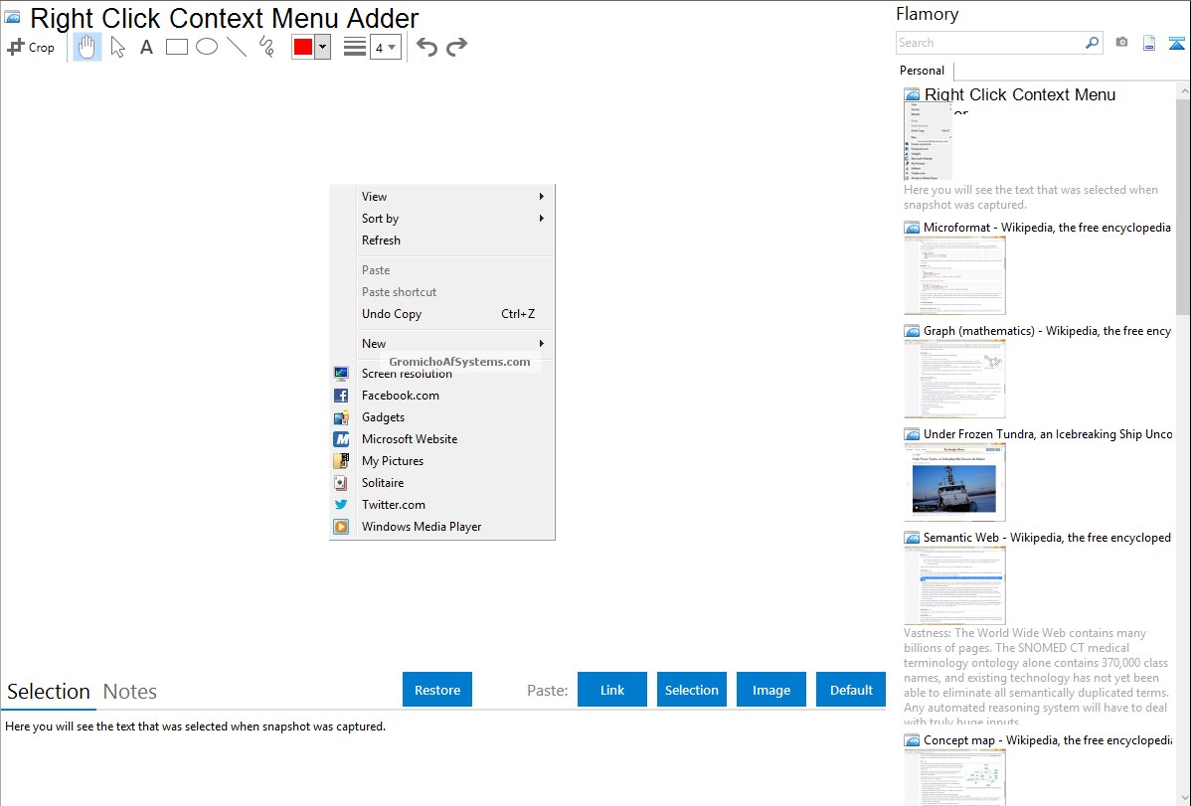Click the blue Selection paste button
This screenshot has height=806, width=1191.
pyautogui.click(x=692, y=690)
